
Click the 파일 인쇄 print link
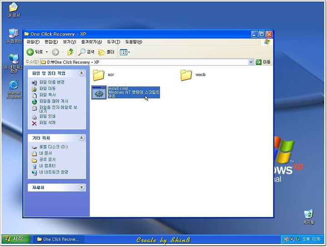pos(48,116)
